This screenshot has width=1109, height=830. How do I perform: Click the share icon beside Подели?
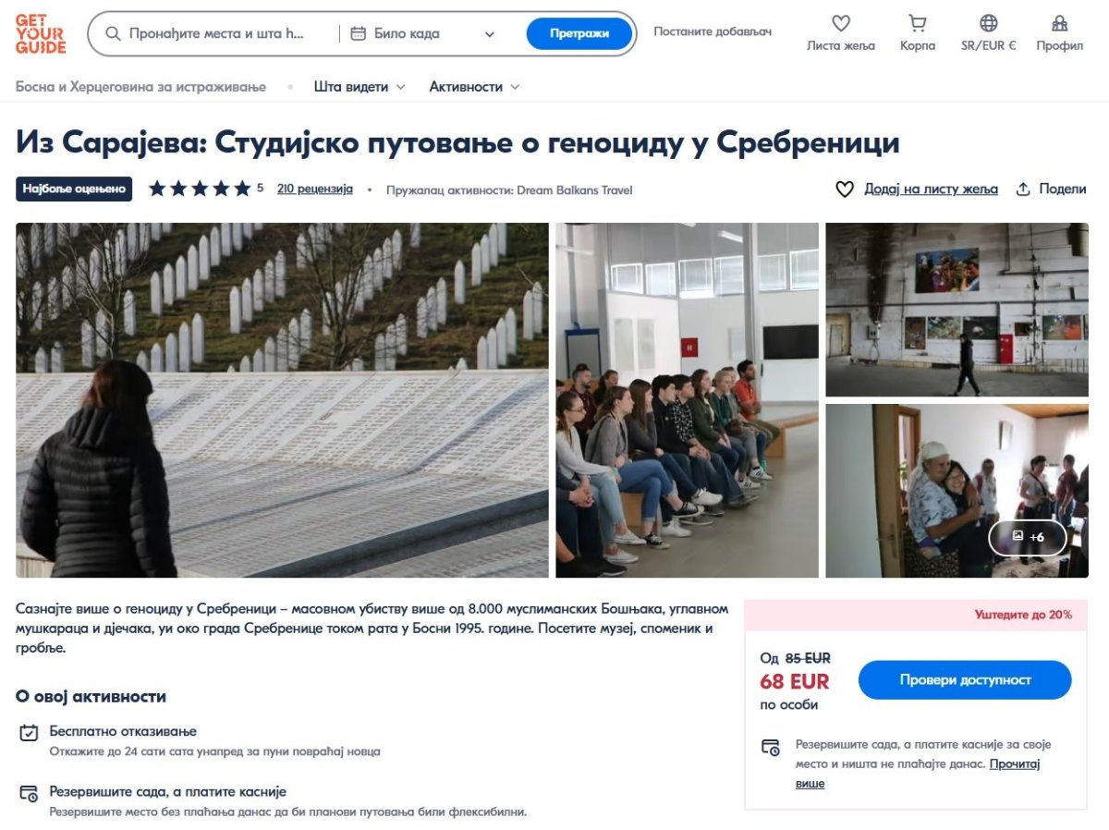click(x=1023, y=189)
